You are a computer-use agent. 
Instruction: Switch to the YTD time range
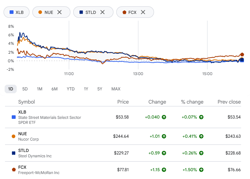[x=71, y=89]
